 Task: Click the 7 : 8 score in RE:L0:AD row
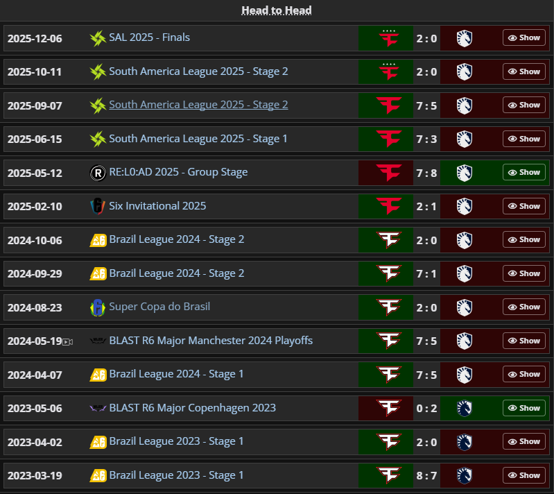pyautogui.click(x=426, y=173)
